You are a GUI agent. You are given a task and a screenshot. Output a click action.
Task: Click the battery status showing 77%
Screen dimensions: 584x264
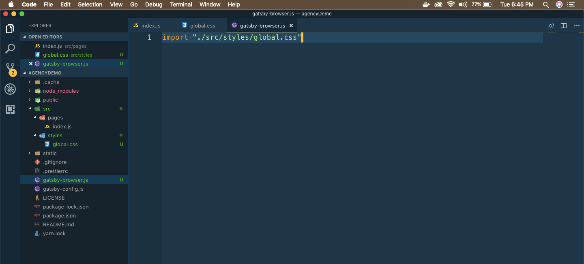482,4
